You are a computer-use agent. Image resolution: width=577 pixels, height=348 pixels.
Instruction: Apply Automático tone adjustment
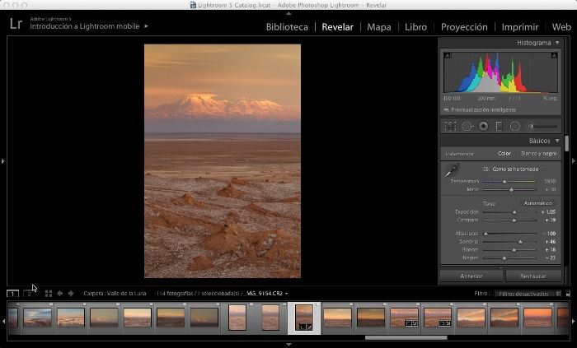[538, 203]
